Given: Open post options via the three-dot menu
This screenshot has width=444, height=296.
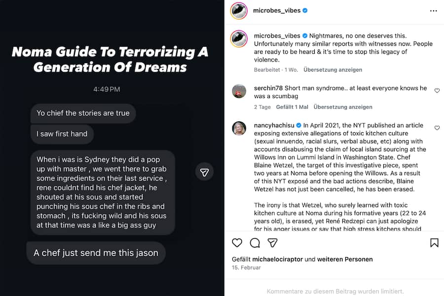Looking at the screenshot, I should pyautogui.click(x=434, y=10).
